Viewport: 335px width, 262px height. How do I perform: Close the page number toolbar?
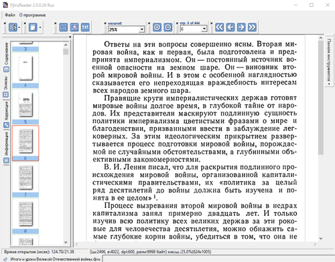(x=177, y=23)
